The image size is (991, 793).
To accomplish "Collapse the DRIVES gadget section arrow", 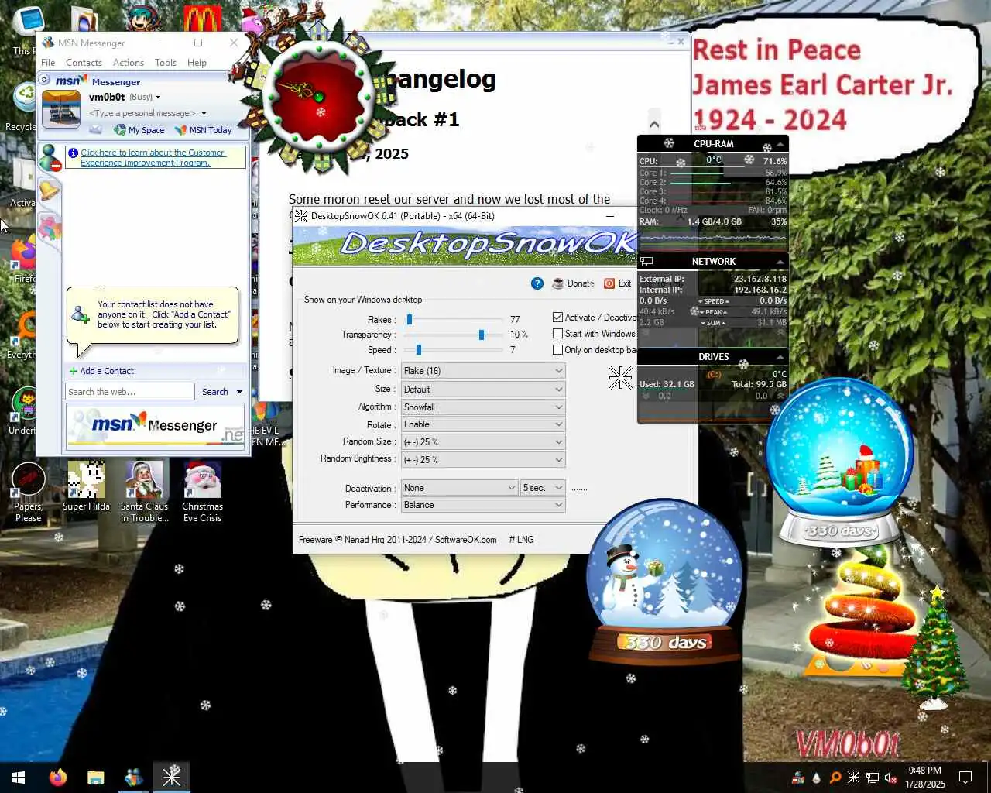I will [x=780, y=357].
